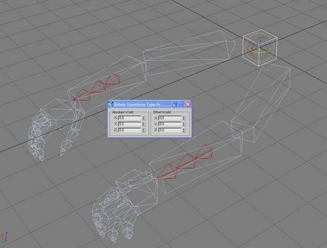Click the Absolute World Z rotation field
This screenshot has width=327, height=248.
[129, 130]
